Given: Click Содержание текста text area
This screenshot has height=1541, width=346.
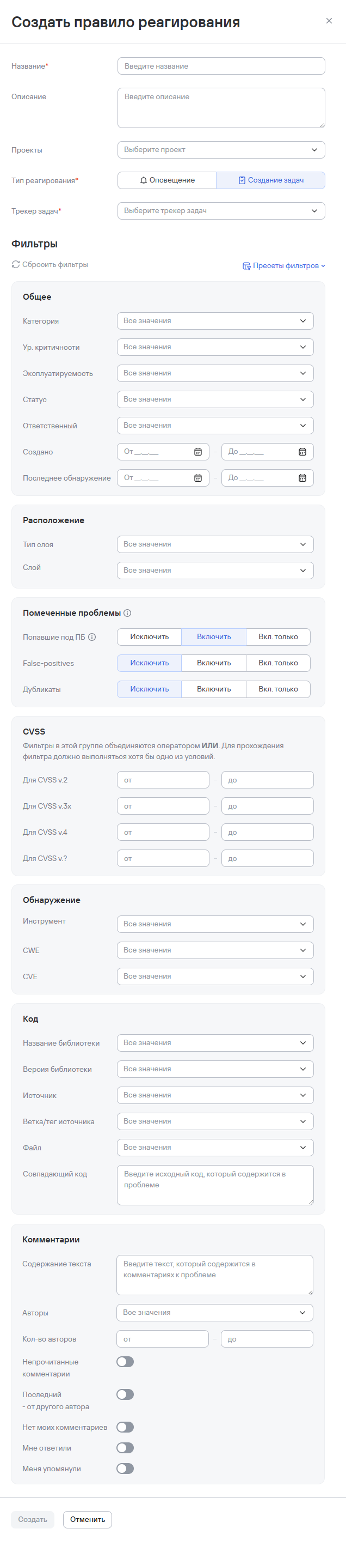Looking at the screenshot, I should click(x=214, y=1275).
